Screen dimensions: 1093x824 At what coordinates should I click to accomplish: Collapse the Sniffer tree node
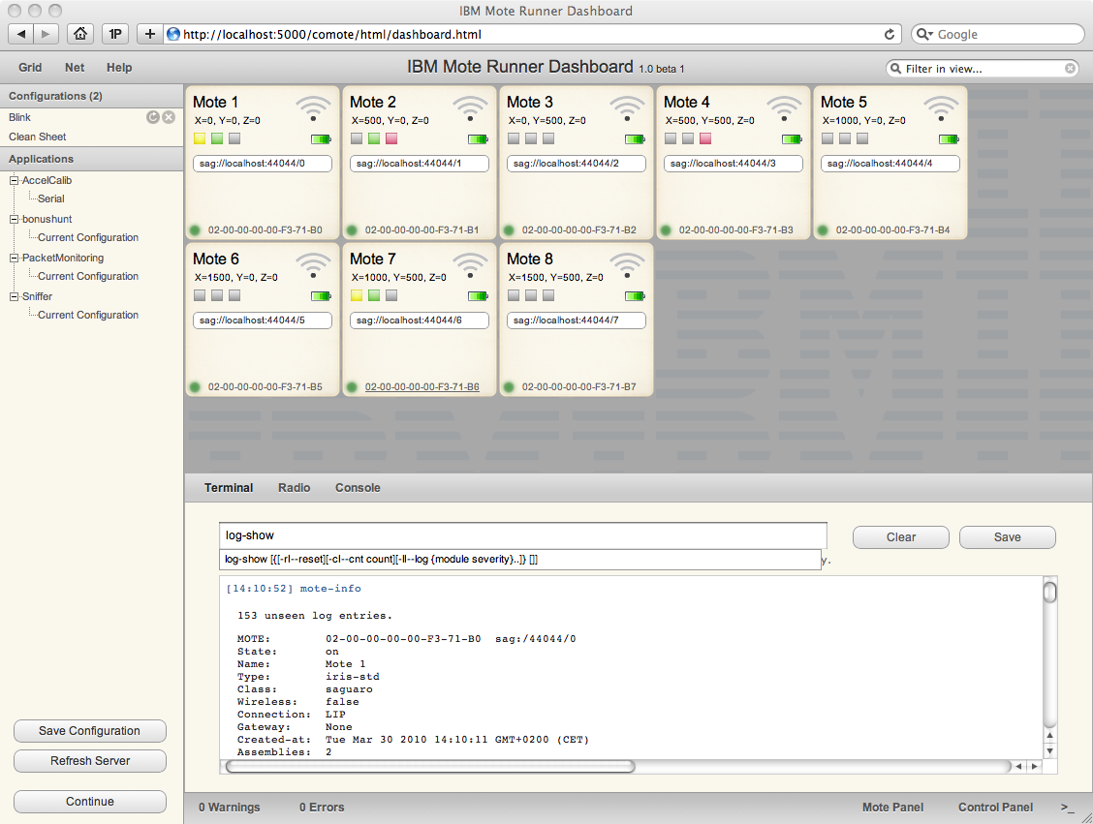tap(14, 296)
